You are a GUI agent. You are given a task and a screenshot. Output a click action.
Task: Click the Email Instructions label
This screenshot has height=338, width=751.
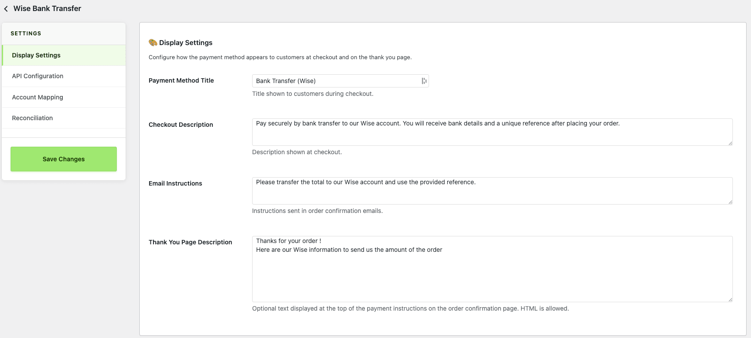[x=175, y=183]
